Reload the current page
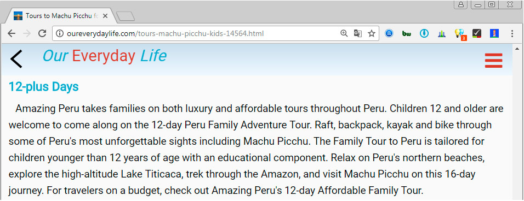 [x=42, y=33]
